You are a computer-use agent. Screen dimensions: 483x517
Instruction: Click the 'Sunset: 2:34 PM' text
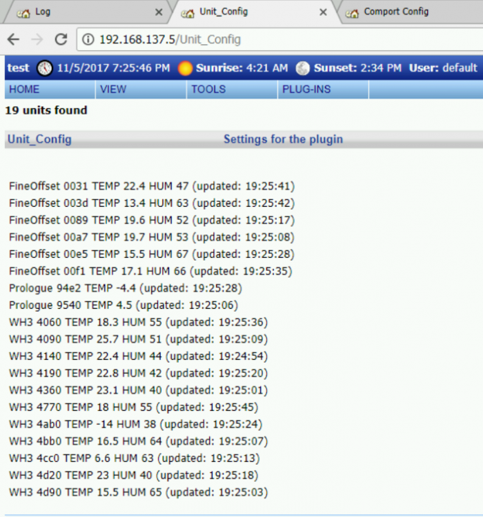coord(358,68)
